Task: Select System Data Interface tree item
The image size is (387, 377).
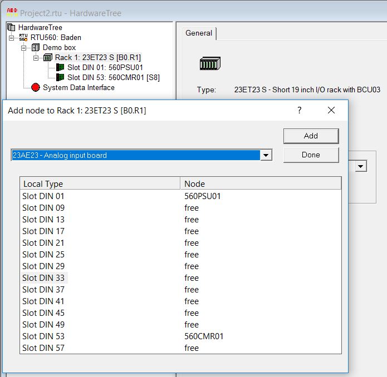Action: [x=79, y=87]
